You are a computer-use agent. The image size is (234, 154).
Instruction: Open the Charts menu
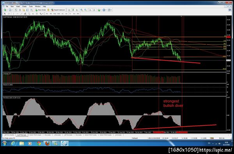(24, 6)
